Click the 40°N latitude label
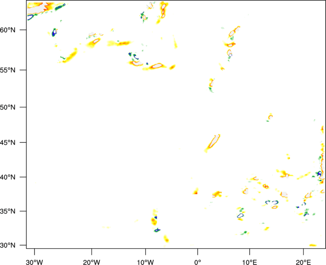 (8, 177)
